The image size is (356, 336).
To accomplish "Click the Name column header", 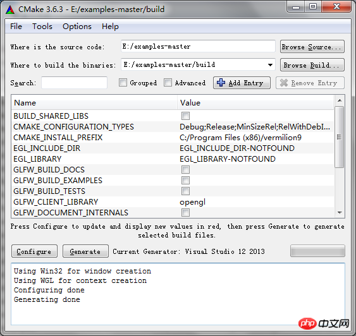I will pyautogui.click(x=94, y=103).
